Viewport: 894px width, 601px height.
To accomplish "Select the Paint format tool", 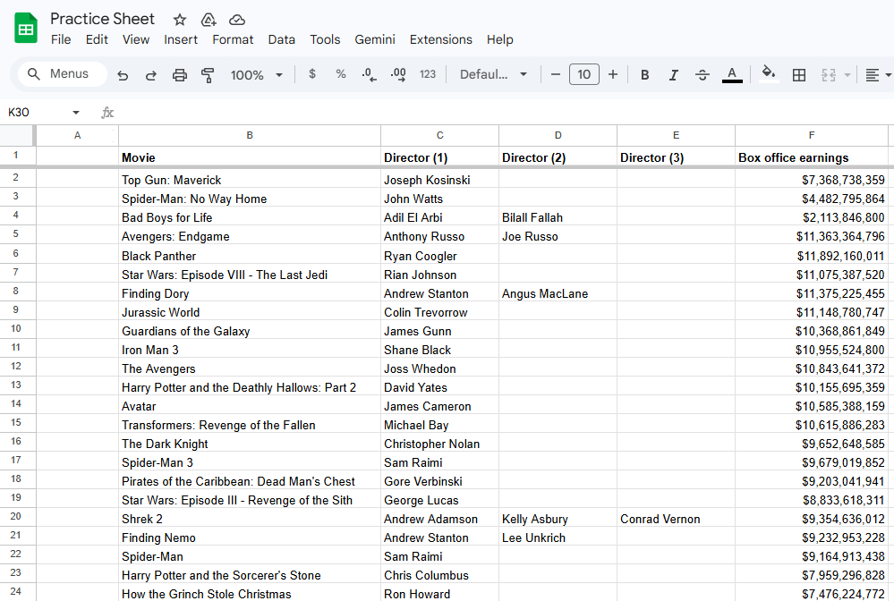I will click(x=209, y=74).
